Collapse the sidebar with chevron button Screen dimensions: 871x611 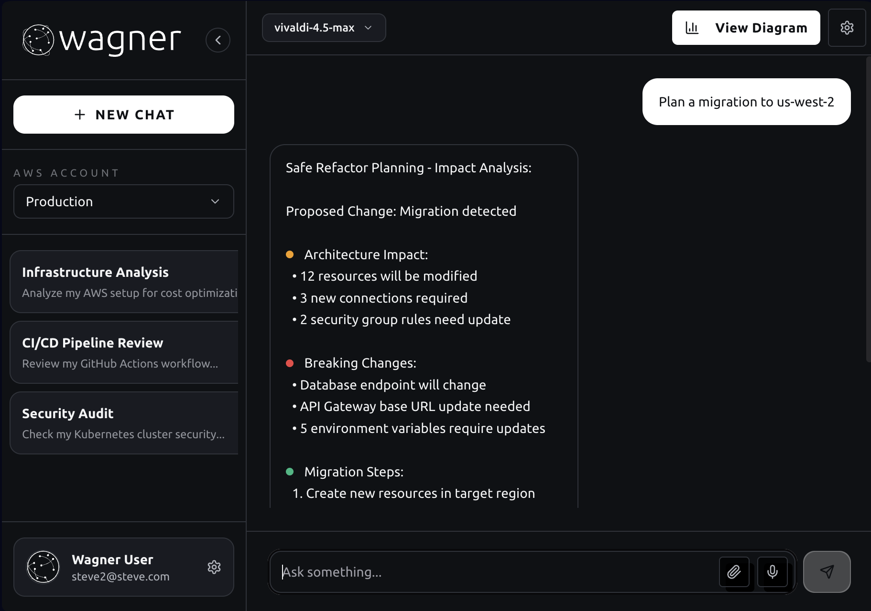coord(218,40)
